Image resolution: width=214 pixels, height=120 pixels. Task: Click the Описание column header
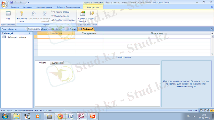[157, 33]
